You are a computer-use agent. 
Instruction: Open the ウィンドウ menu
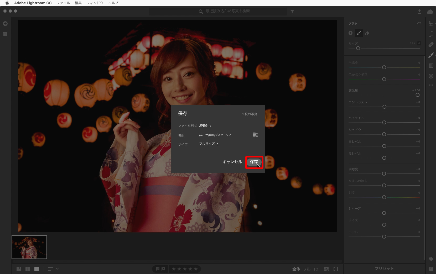95,3
